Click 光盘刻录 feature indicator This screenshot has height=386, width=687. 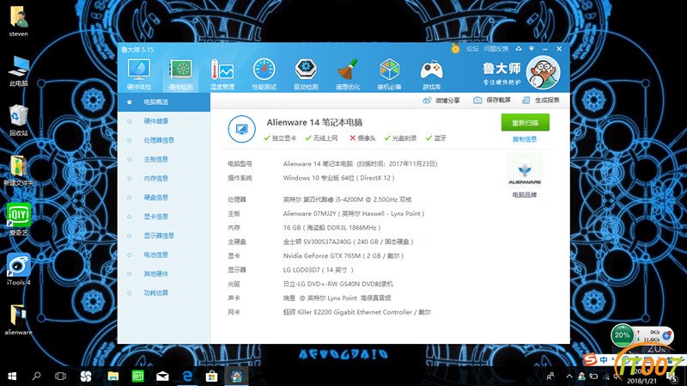(400, 138)
